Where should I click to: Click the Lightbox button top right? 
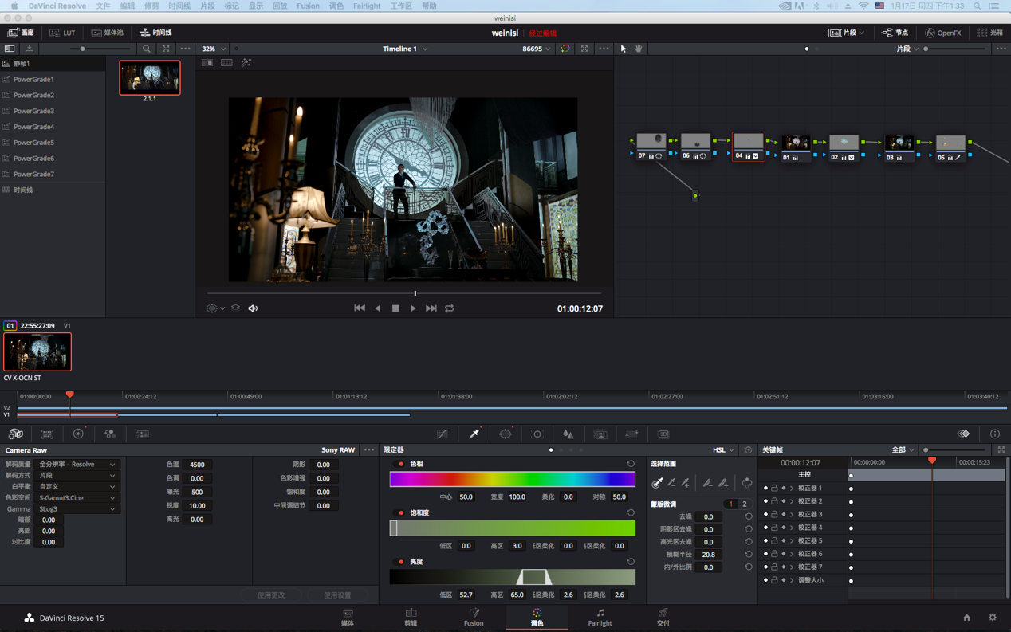990,33
